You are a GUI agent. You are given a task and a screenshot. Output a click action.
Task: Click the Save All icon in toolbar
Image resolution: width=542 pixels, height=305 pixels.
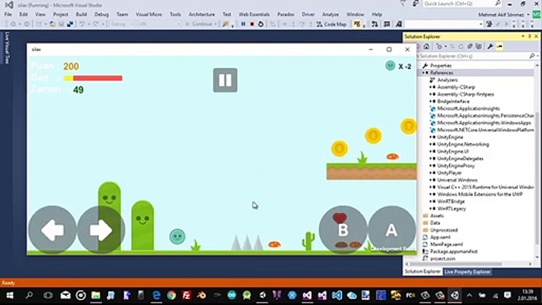click(x=69, y=24)
